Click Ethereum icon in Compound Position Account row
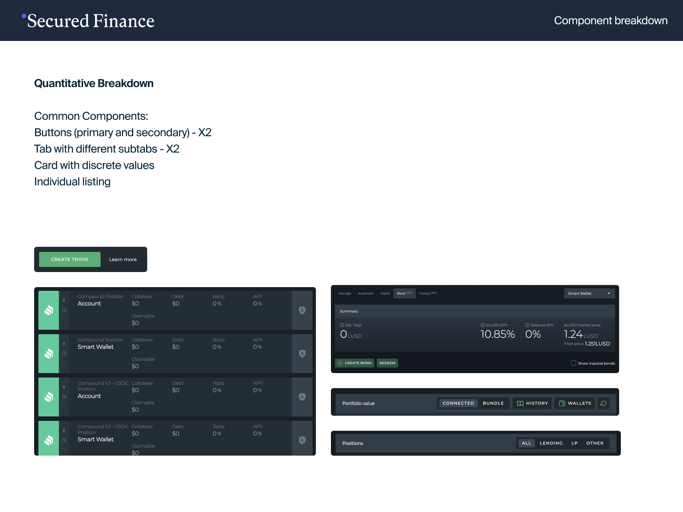The width and height of the screenshot is (683, 512). (x=64, y=301)
